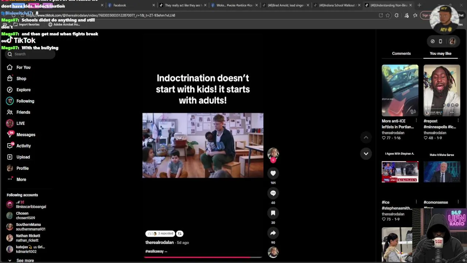Open 'More anti-ICE leftists' video thumbnail

click(x=400, y=91)
